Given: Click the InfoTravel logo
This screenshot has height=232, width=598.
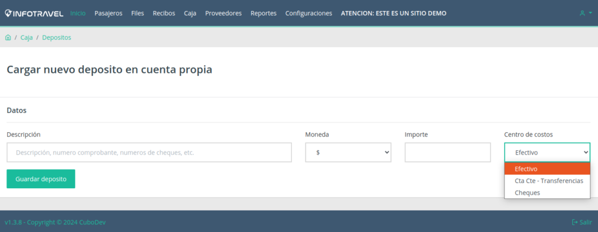Looking at the screenshot, I should pyautogui.click(x=34, y=13).
